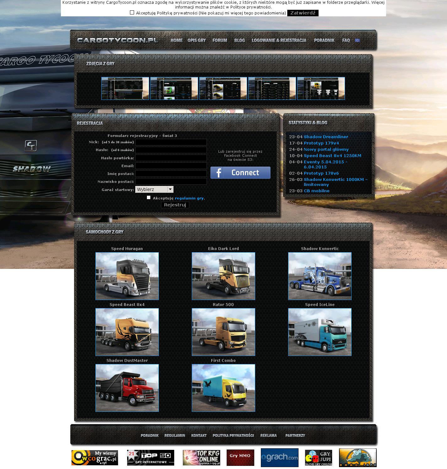The image size is (447, 469).
Task: Focus the Email input field
Action: pos(171,166)
